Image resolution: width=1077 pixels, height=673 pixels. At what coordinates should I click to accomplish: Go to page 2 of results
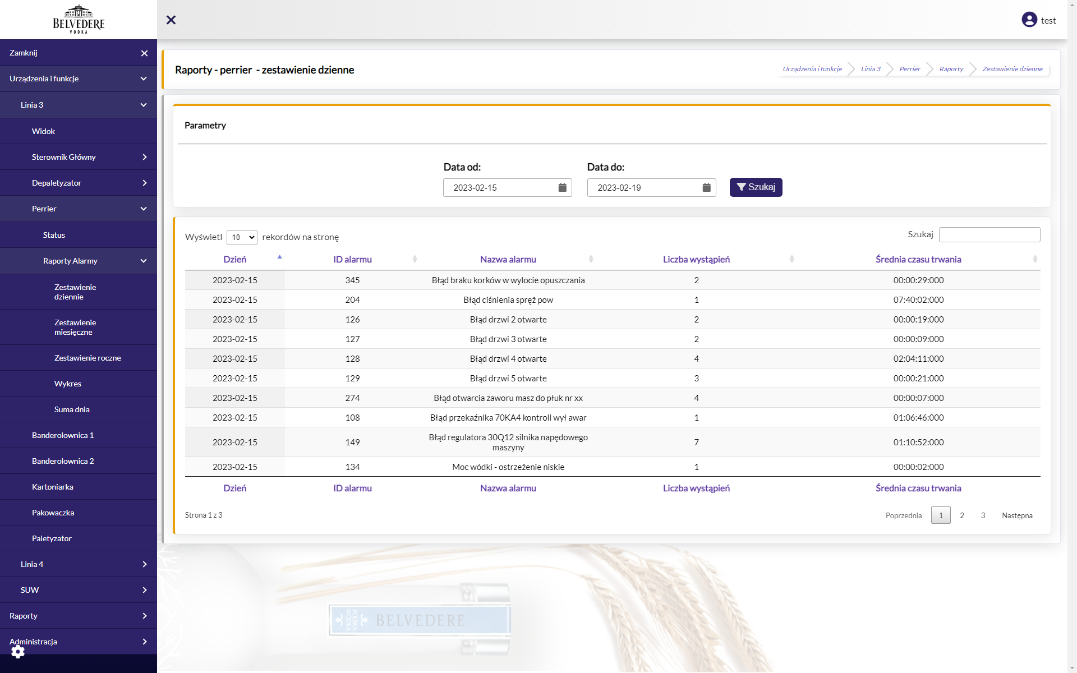point(961,515)
